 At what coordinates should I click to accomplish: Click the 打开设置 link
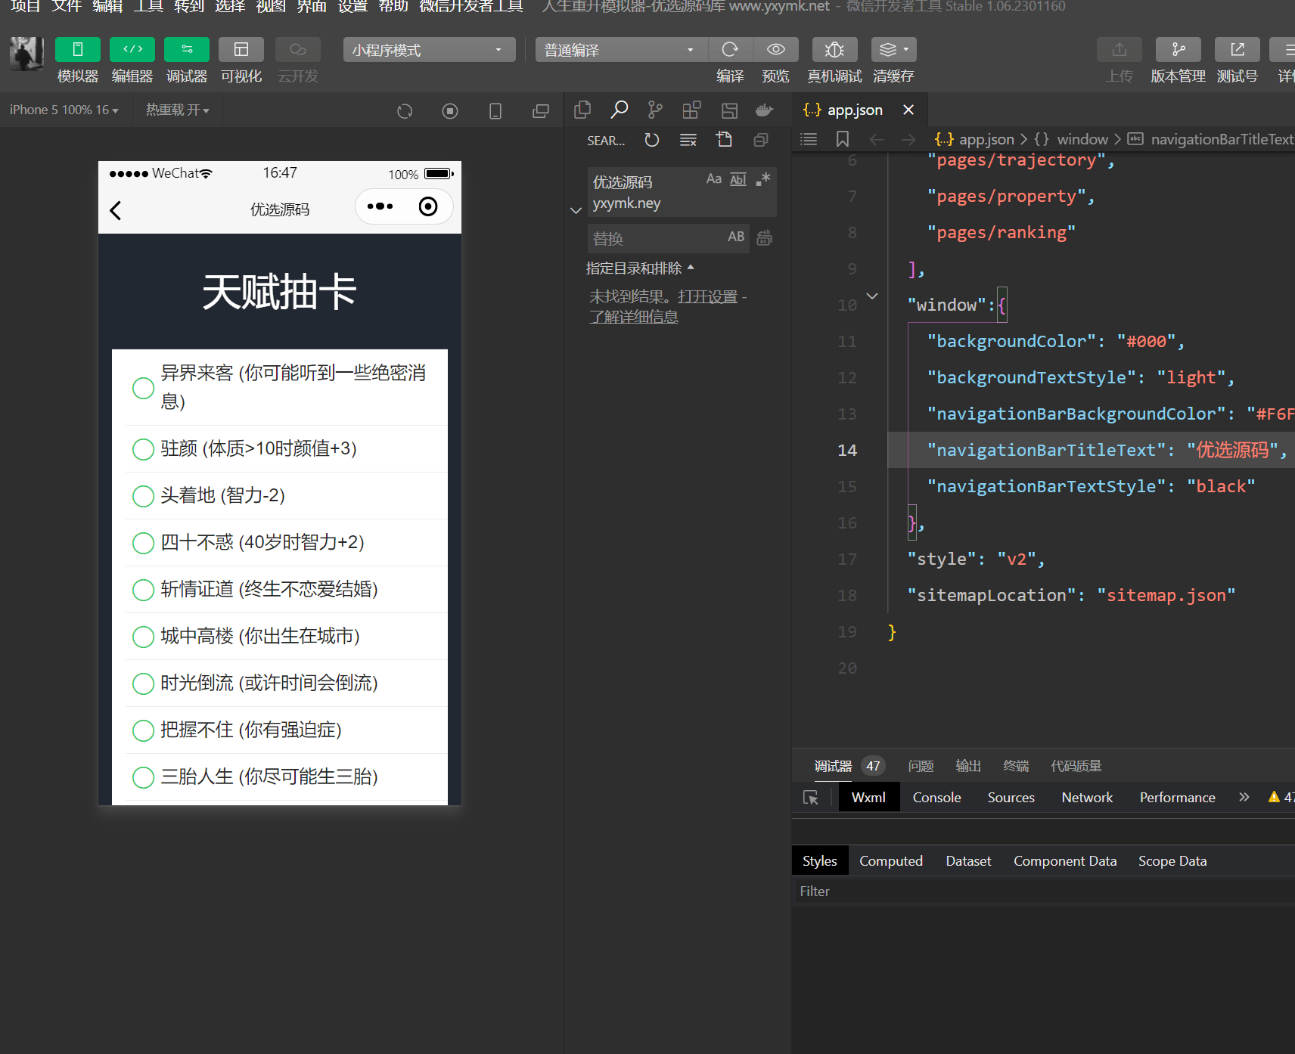(x=707, y=297)
